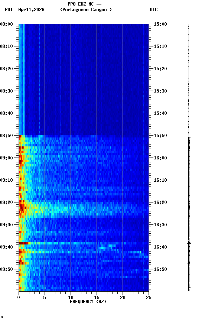Click the 15:10 UTC time label

click(x=160, y=46)
